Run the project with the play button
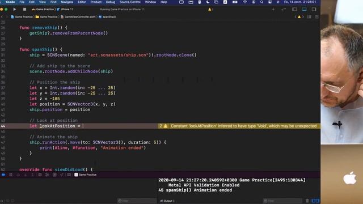Viewport: 363px width, 204px height. [15, 9]
